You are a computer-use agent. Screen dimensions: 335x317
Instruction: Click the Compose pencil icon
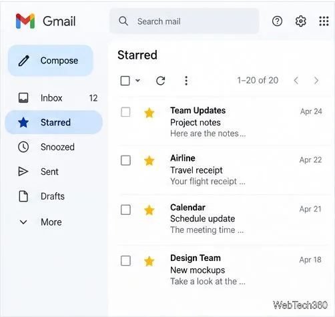tap(23, 61)
